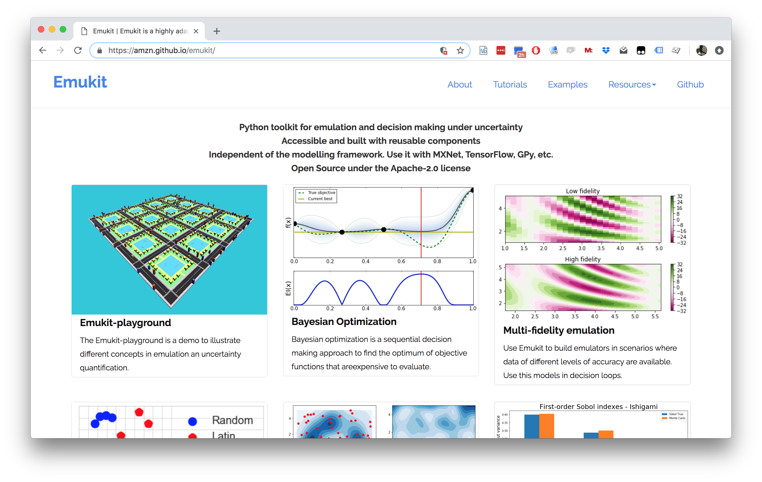Open the Dropbox extension icon
Image resolution: width=762 pixels, height=482 pixels.
tap(606, 50)
